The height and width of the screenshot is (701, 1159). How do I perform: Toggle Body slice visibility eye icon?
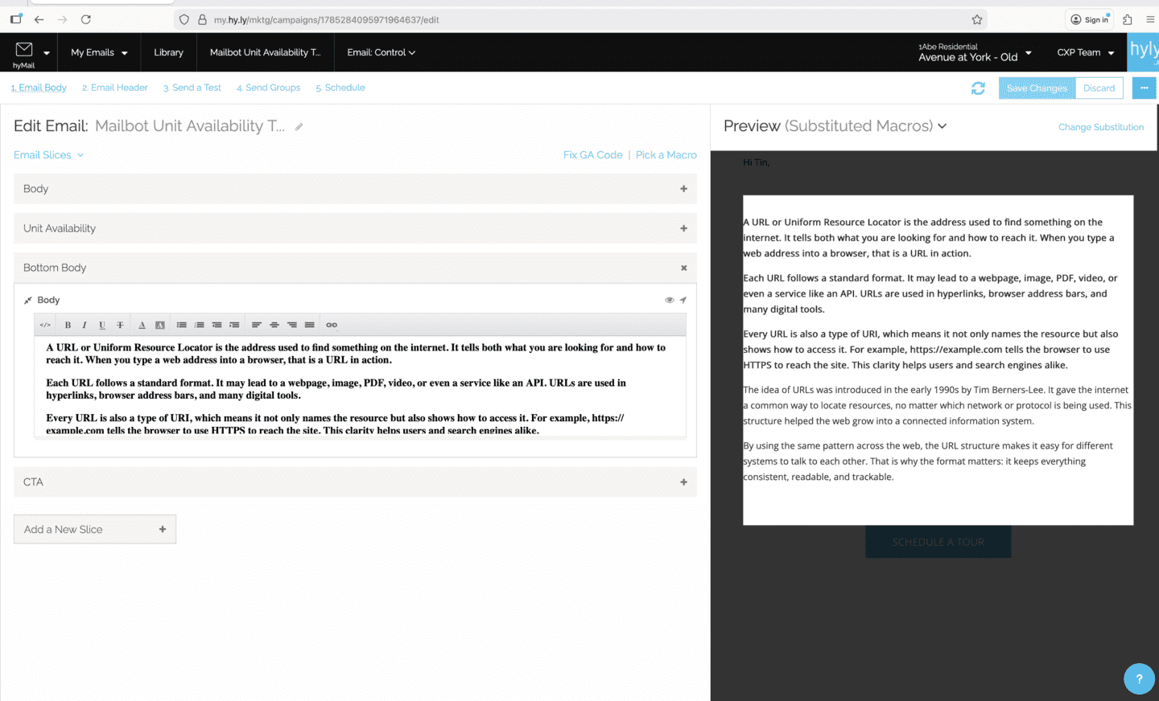[669, 300]
